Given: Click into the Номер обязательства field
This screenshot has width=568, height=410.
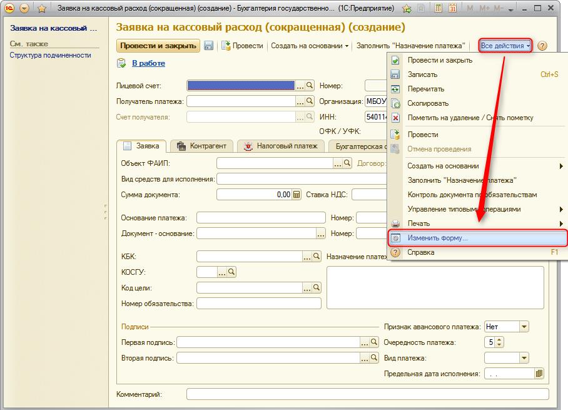Looking at the screenshot, I should click(258, 304).
